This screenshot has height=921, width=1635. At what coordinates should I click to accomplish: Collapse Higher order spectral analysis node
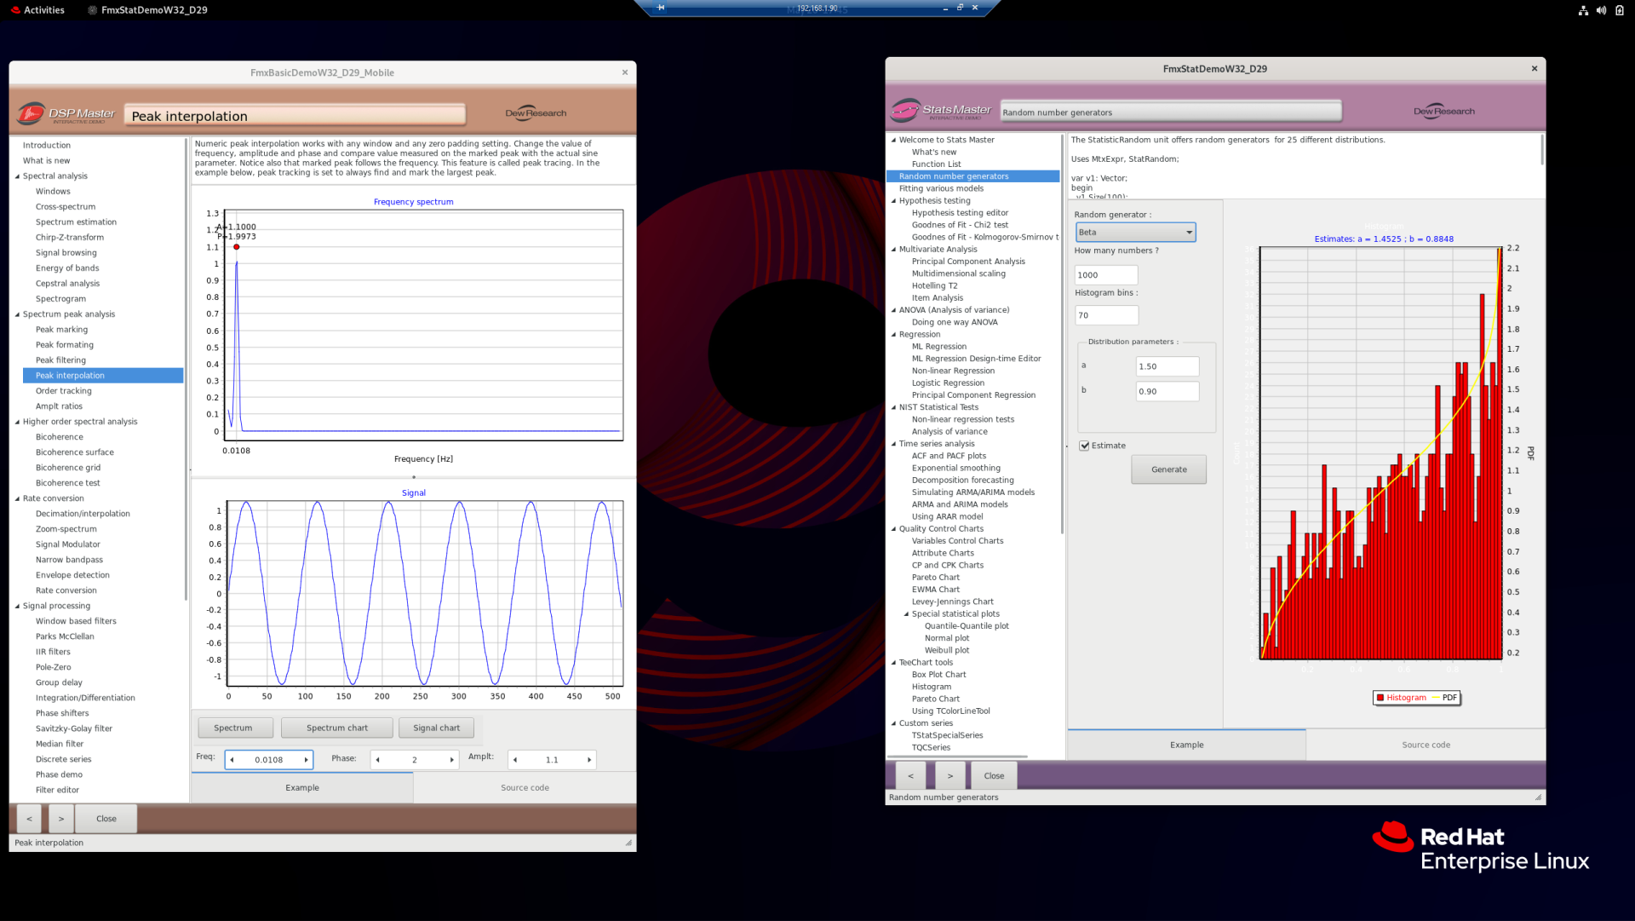click(17, 422)
